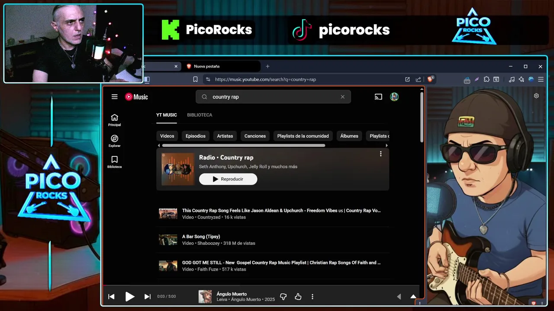This screenshot has height=311, width=554.
Task: Click the music.youtube.com address bar URL
Action: (x=265, y=79)
